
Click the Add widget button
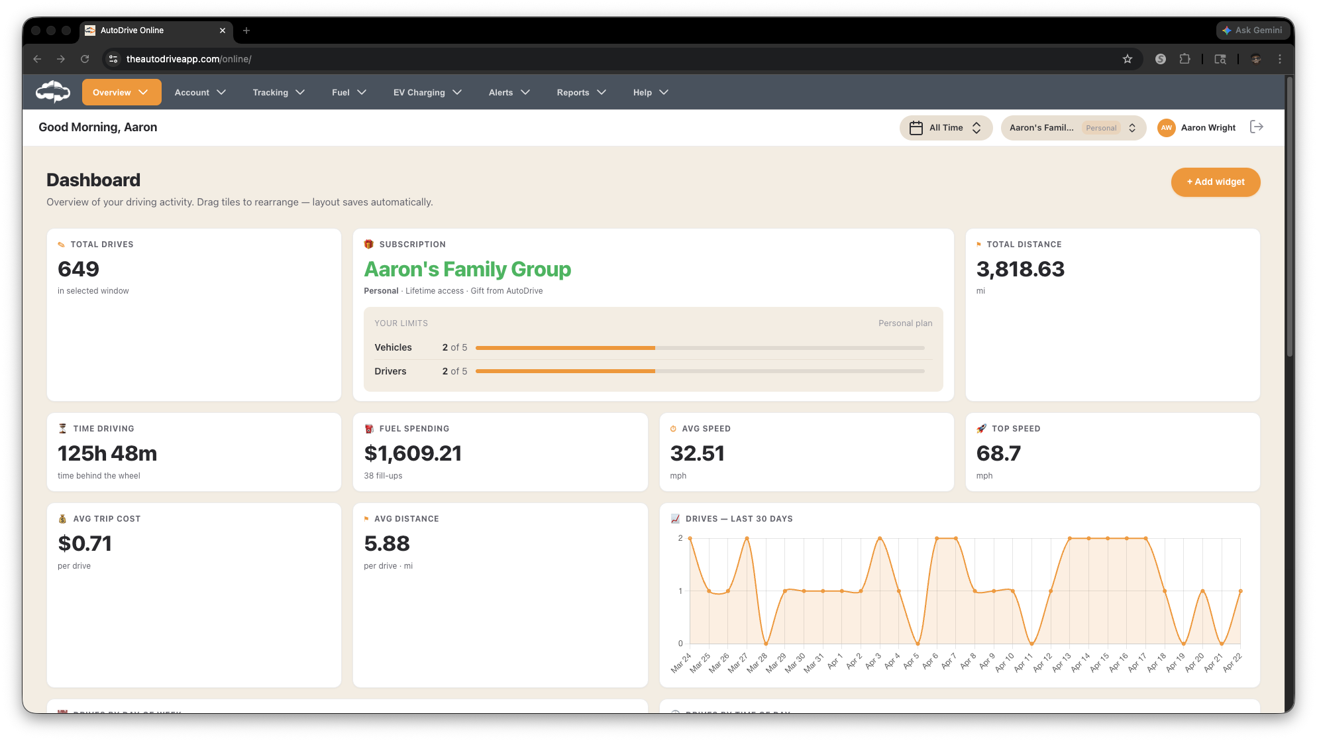pyautogui.click(x=1216, y=182)
